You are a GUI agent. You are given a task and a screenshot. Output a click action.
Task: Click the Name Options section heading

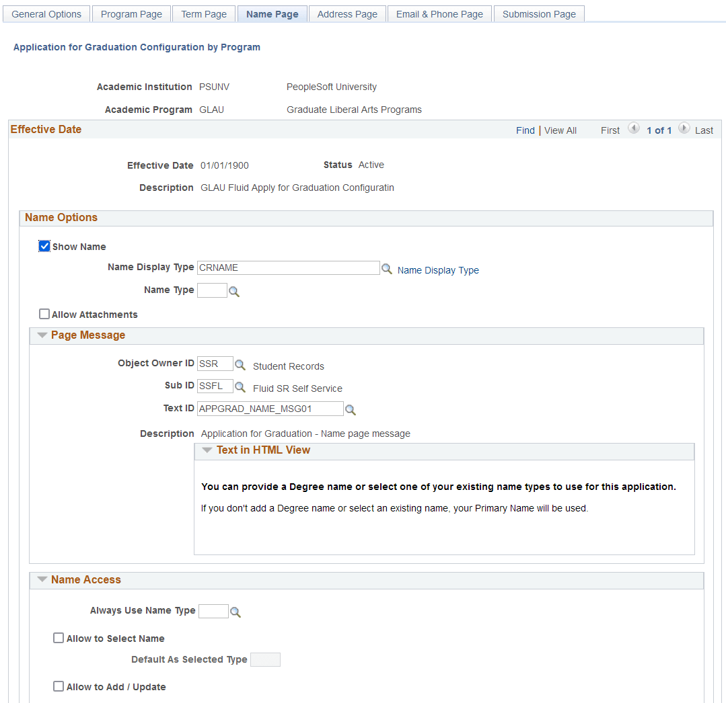[61, 217]
